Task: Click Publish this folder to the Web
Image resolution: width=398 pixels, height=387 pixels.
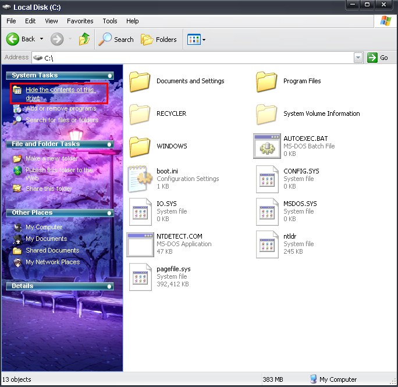Action: click(x=59, y=174)
